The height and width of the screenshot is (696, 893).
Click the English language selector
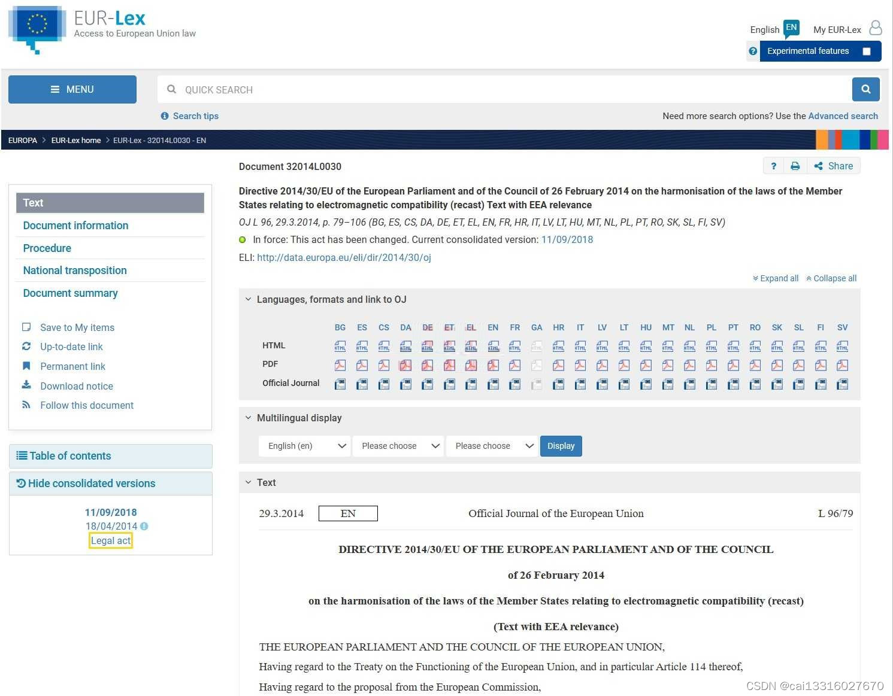(x=765, y=29)
